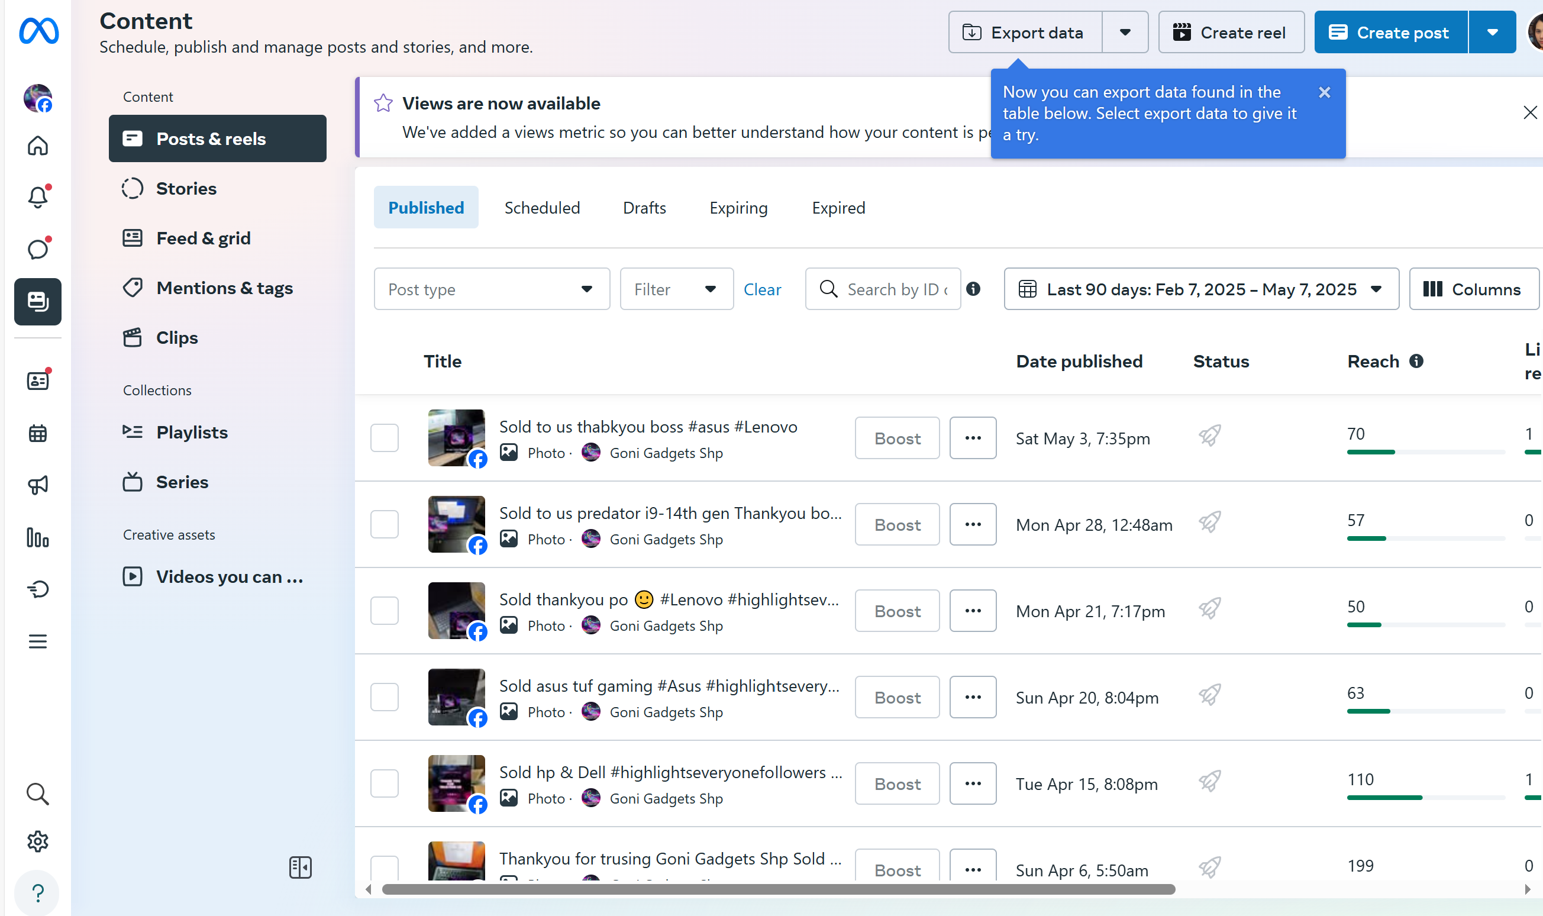Tick checkbox for 'Sold asus tuf gaming' post
This screenshot has height=916, width=1543.
[x=385, y=697]
